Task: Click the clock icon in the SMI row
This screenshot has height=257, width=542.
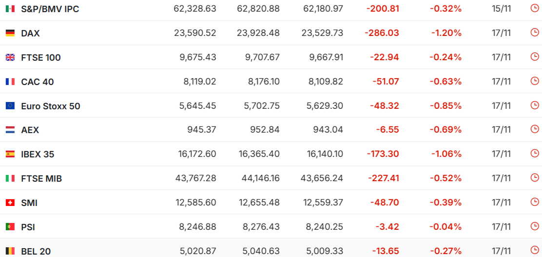Action: click(x=534, y=203)
